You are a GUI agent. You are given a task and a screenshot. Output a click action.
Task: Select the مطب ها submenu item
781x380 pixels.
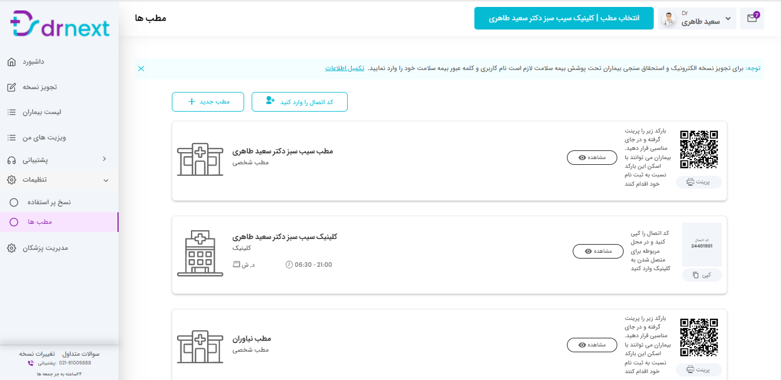pyautogui.click(x=59, y=222)
